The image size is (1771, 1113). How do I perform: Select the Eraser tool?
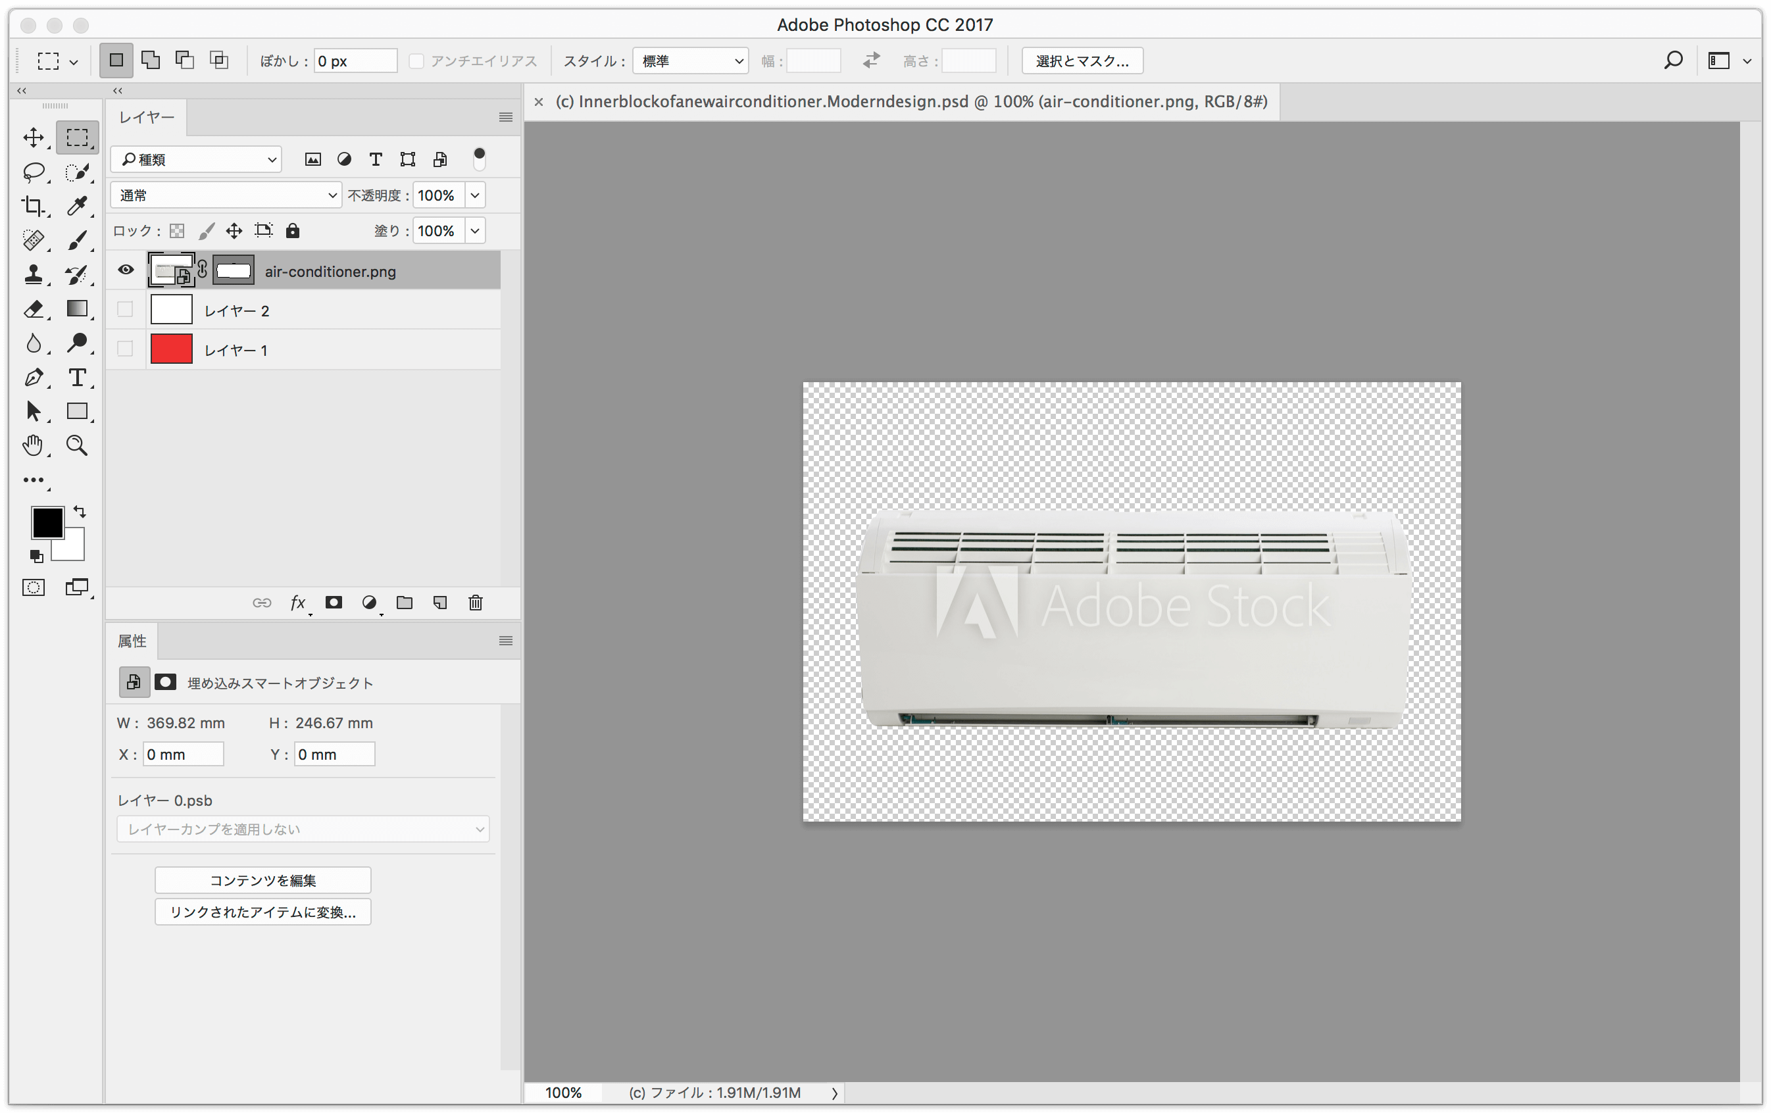[34, 309]
